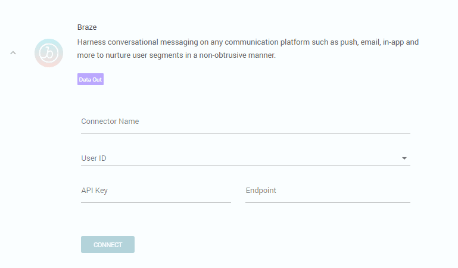Click the API Key placeholder label
458x268 pixels.
pyautogui.click(x=95, y=191)
